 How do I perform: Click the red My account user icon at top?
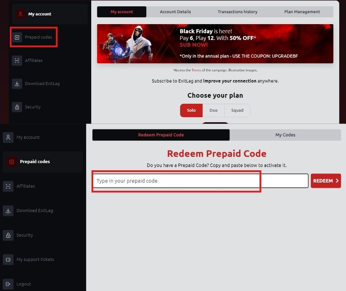[x=20, y=14]
